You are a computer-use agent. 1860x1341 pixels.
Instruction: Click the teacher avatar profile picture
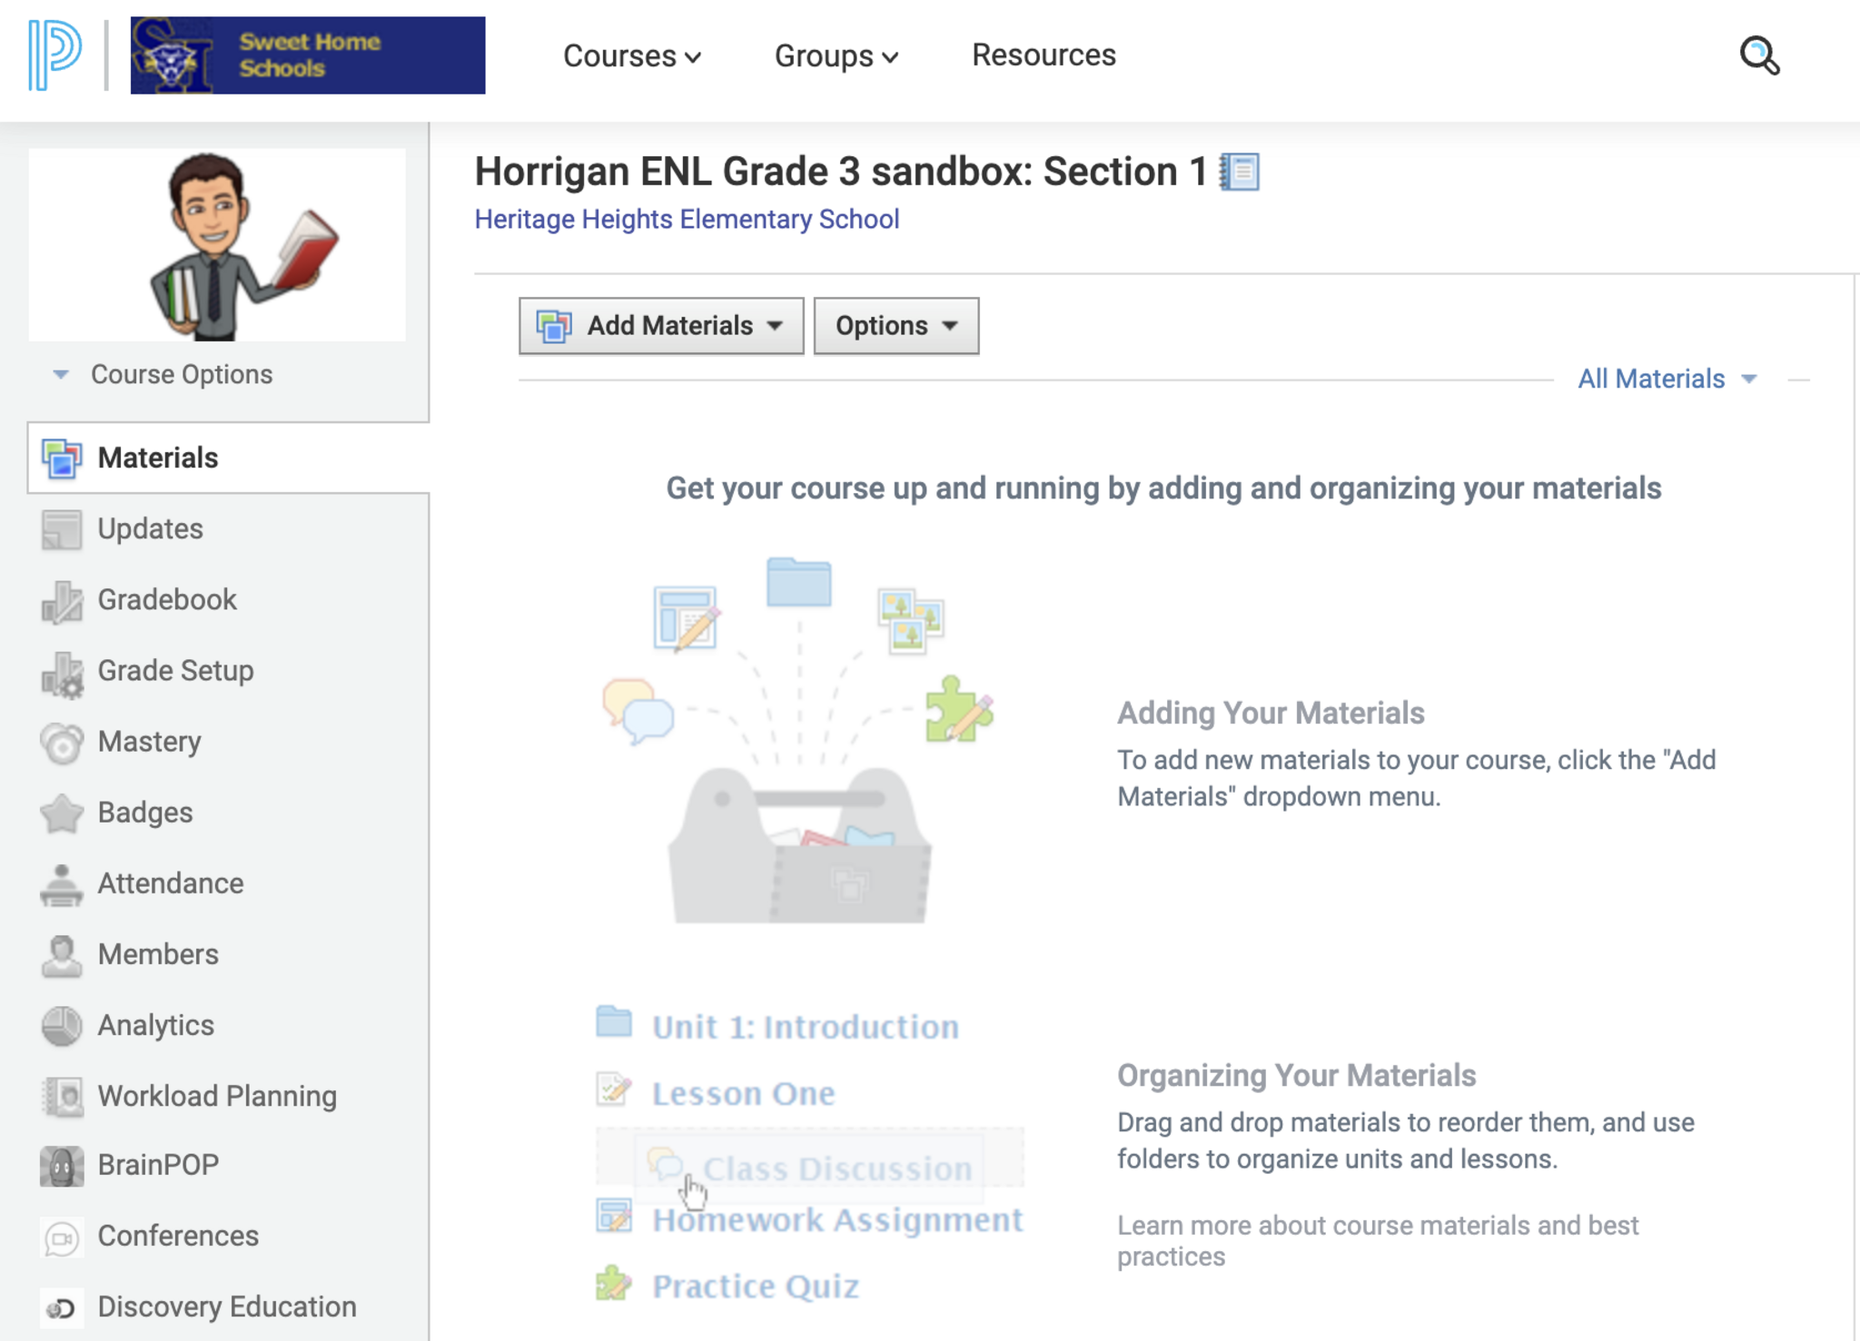pos(217,245)
